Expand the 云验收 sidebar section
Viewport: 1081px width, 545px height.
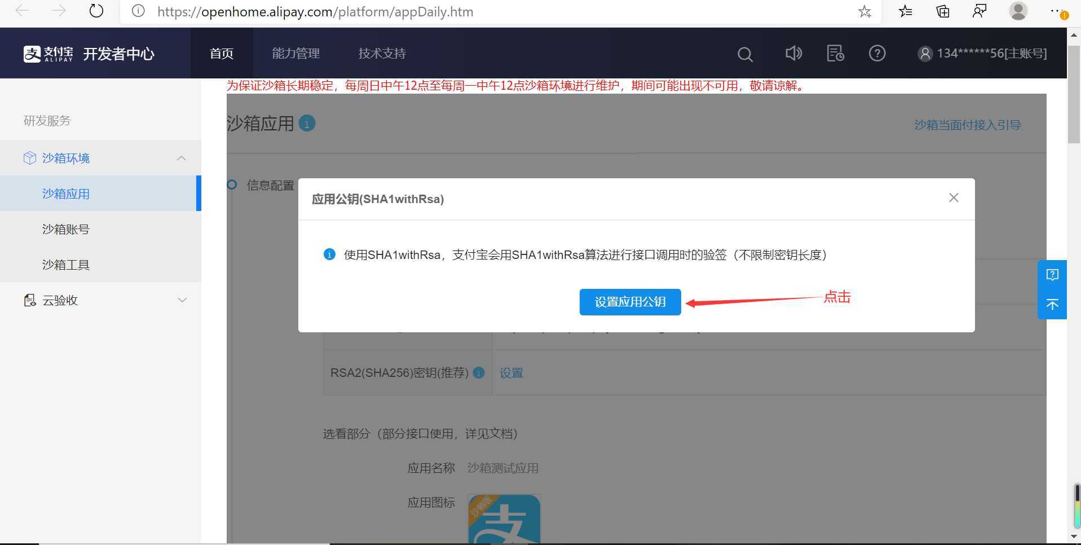coord(182,300)
